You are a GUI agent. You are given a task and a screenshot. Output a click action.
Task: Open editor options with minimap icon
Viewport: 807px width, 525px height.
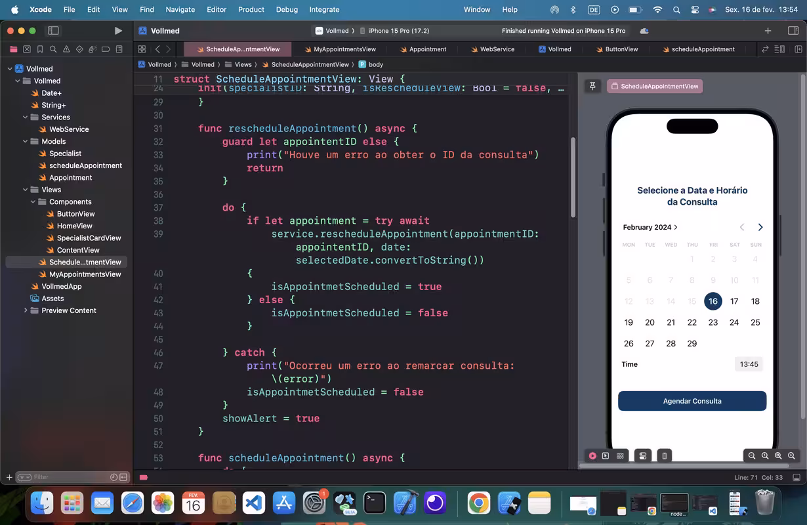(x=779, y=49)
